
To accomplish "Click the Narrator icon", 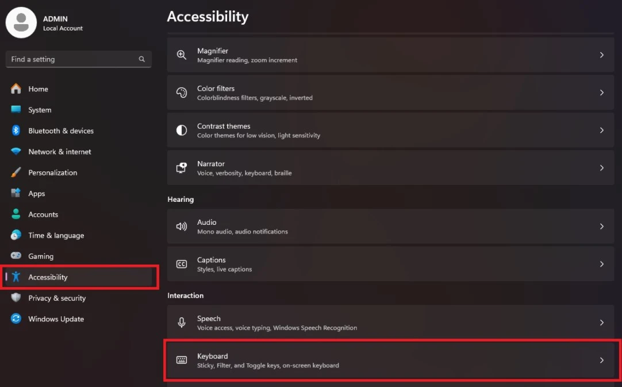I will point(182,168).
